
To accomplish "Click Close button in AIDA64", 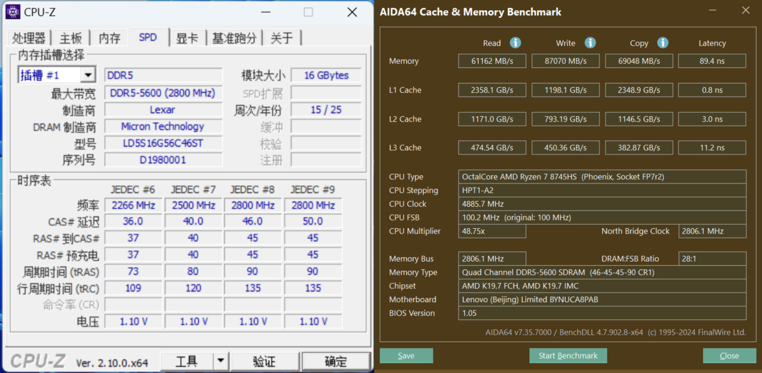I will [x=729, y=356].
